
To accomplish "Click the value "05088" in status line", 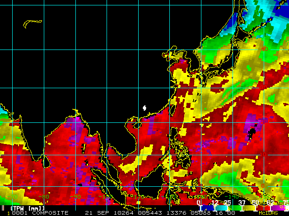I will 200,213.
